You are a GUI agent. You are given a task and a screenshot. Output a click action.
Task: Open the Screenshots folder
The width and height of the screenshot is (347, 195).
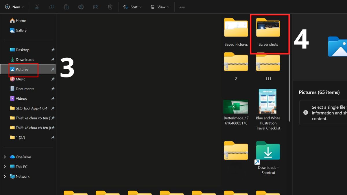[268, 27]
